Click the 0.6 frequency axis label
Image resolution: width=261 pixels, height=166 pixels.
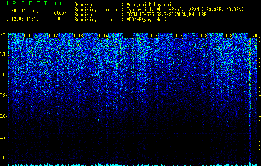(x=3, y=158)
